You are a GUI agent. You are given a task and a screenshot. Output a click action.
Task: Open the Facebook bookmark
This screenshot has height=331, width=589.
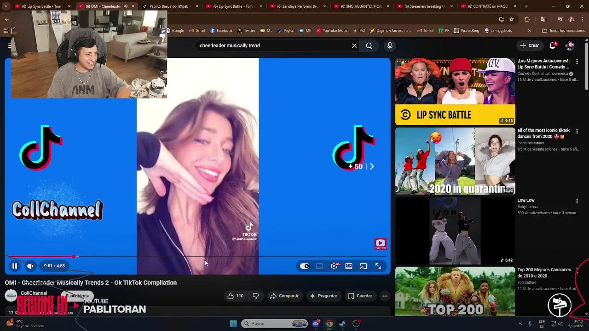(221, 31)
